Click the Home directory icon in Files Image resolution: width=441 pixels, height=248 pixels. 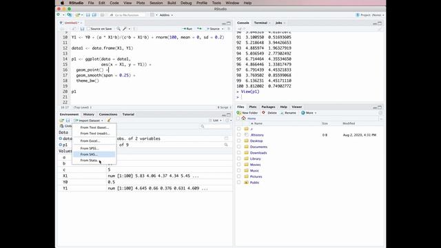coord(243,118)
